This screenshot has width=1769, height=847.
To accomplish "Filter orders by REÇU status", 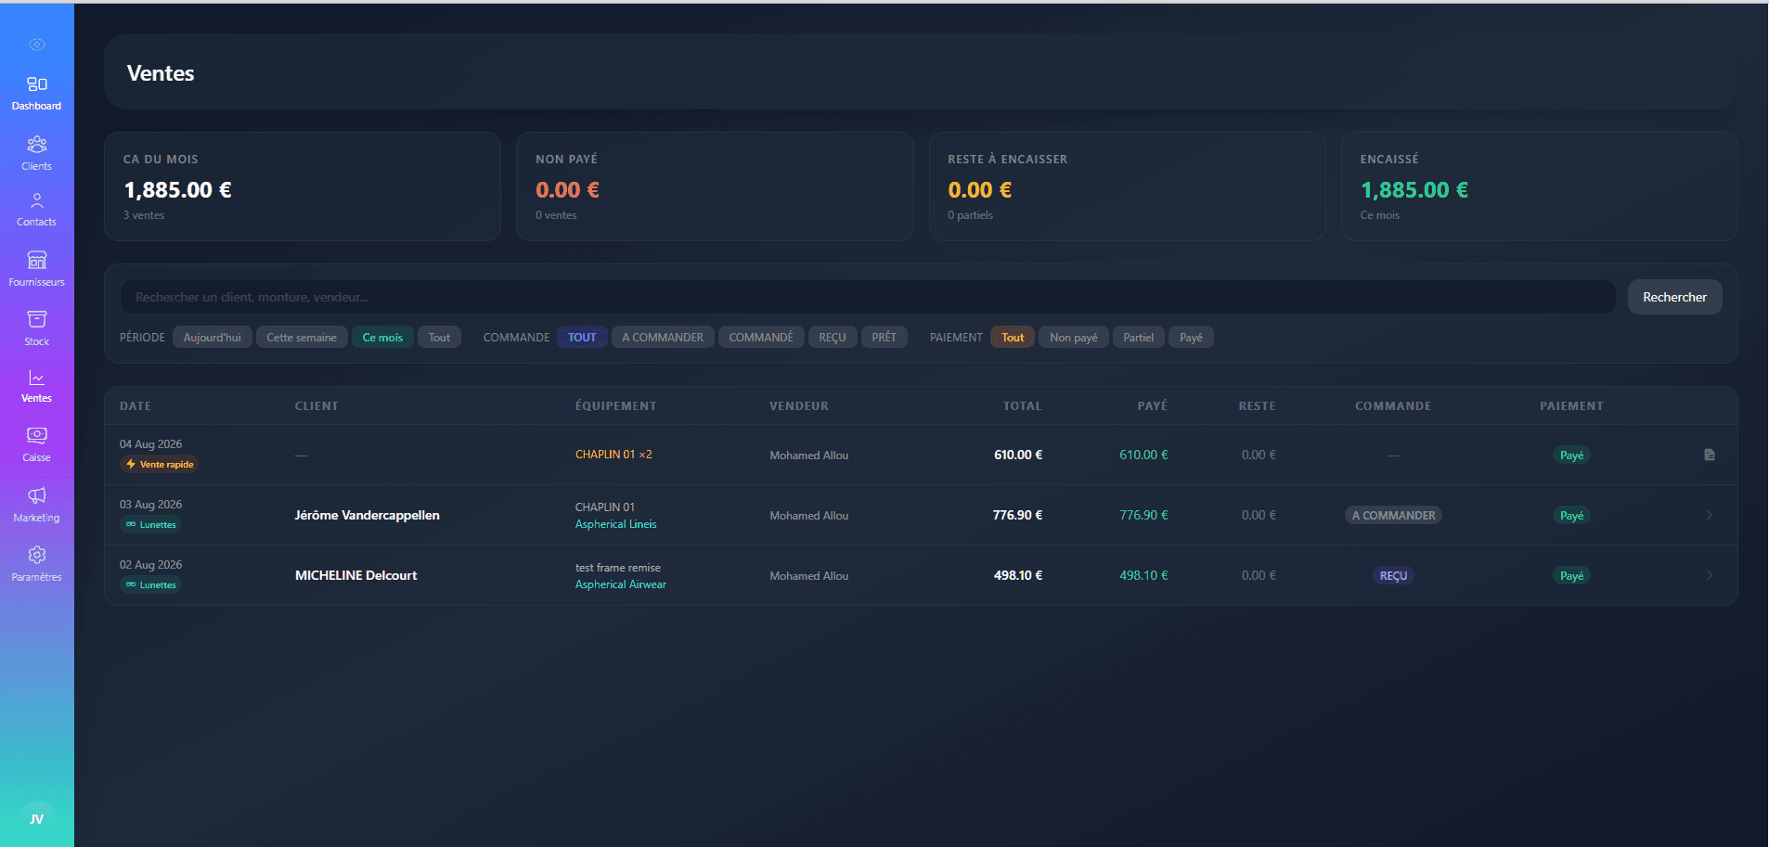I will (833, 337).
